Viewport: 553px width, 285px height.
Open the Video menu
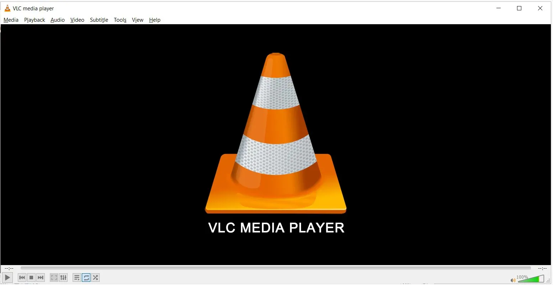point(77,20)
